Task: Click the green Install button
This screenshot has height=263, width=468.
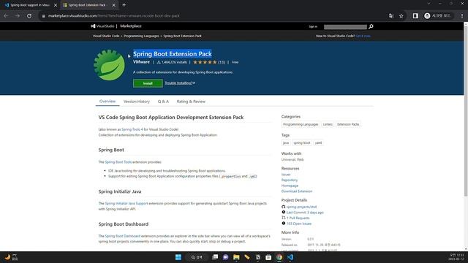Action: tap(148, 83)
